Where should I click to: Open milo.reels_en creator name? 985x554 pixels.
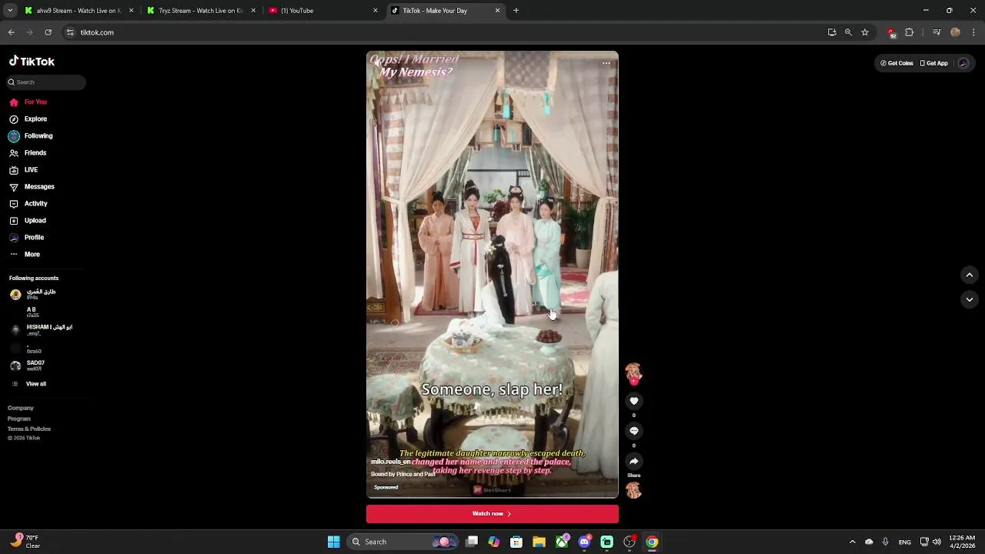pyautogui.click(x=390, y=462)
